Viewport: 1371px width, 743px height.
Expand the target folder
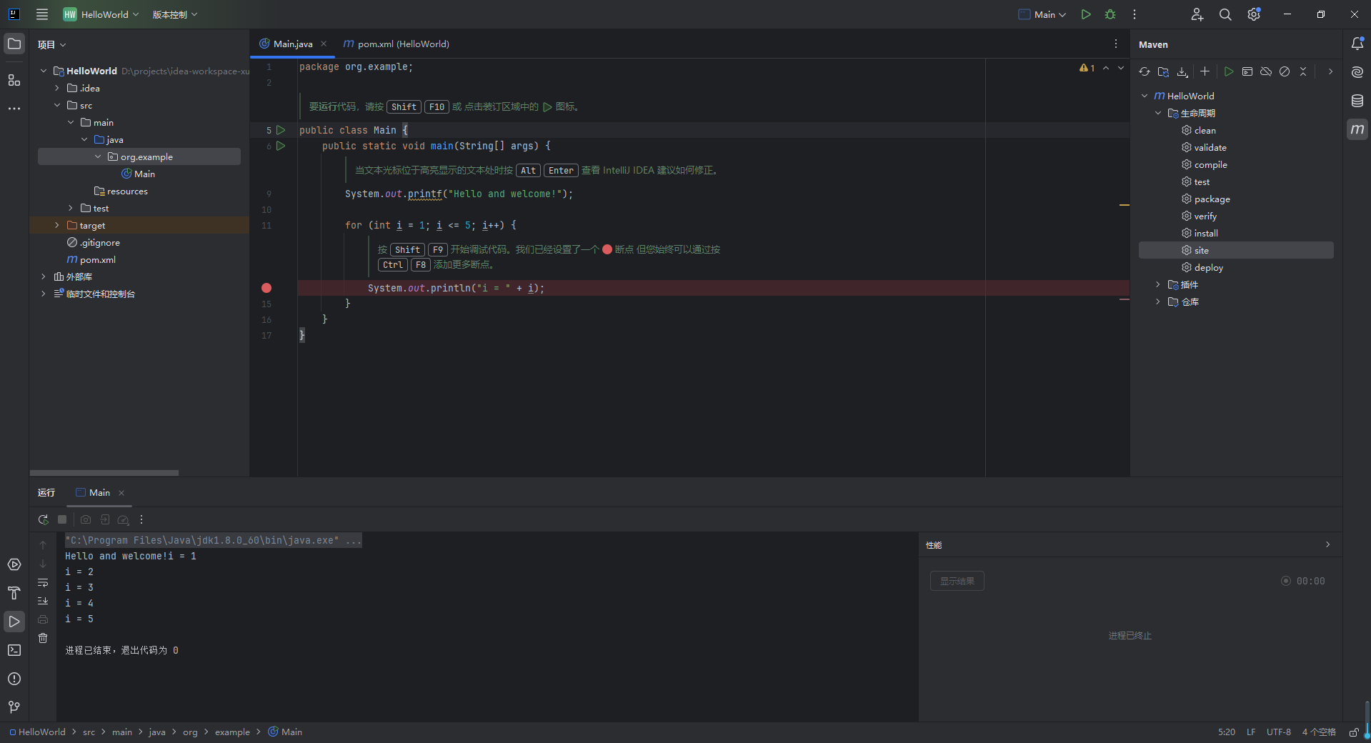click(x=57, y=225)
